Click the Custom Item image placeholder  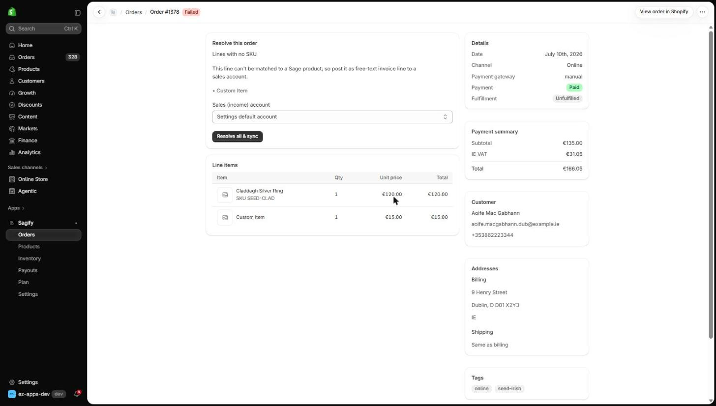(x=225, y=217)
